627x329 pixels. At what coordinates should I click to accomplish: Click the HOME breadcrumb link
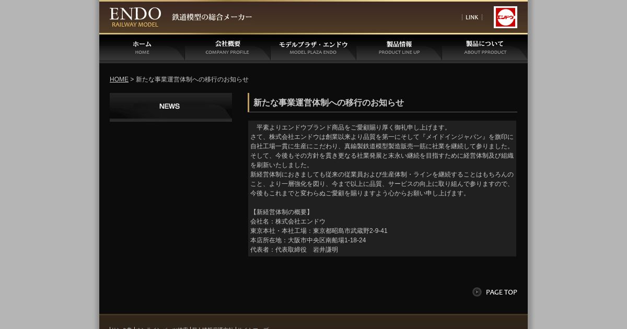pos(119,79)
